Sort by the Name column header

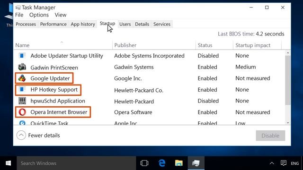click(63, 45)
